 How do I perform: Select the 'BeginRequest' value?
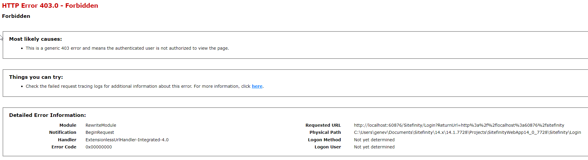pyautogui.click(x=100, y=132)
